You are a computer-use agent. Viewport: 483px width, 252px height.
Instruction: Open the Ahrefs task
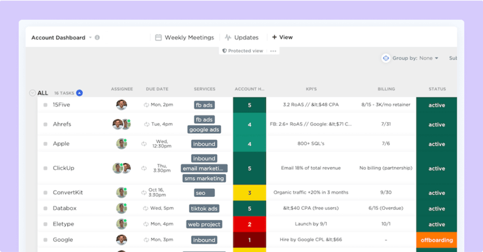pos(62,124)
